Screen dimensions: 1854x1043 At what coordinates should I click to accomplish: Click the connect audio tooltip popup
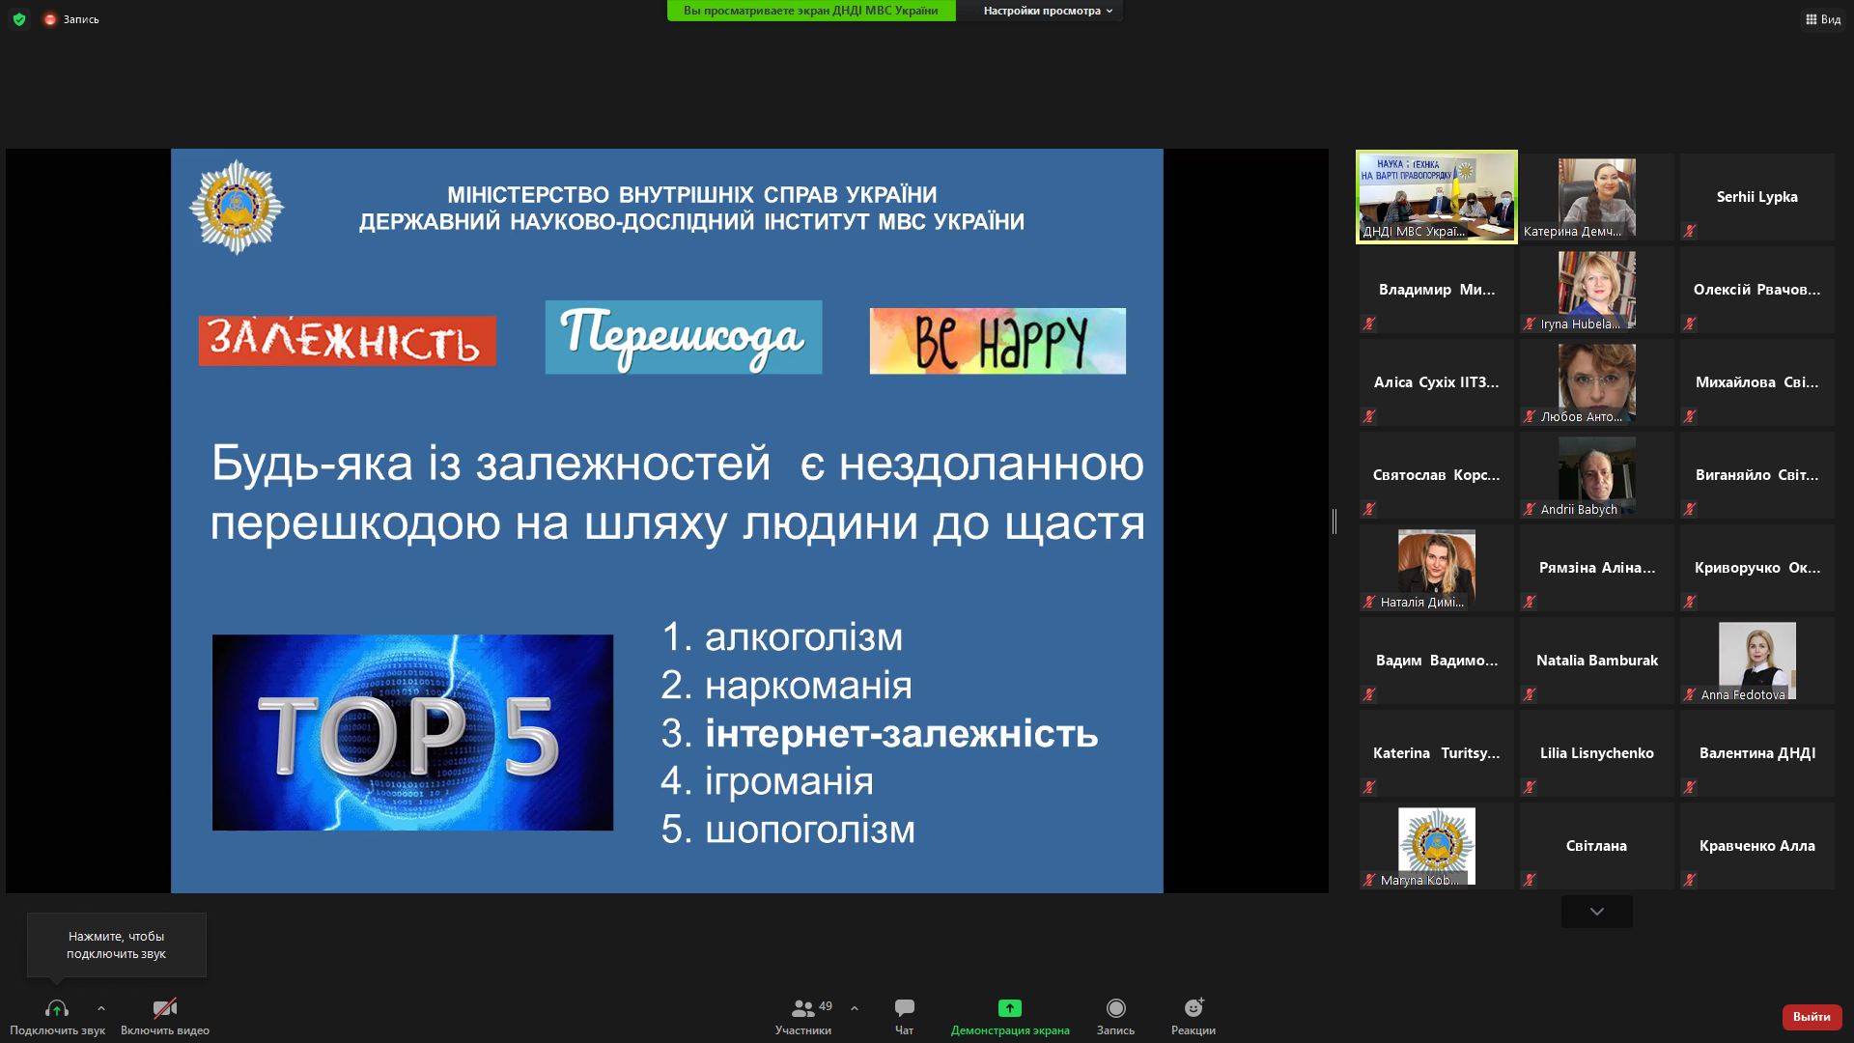coord(117,944)
